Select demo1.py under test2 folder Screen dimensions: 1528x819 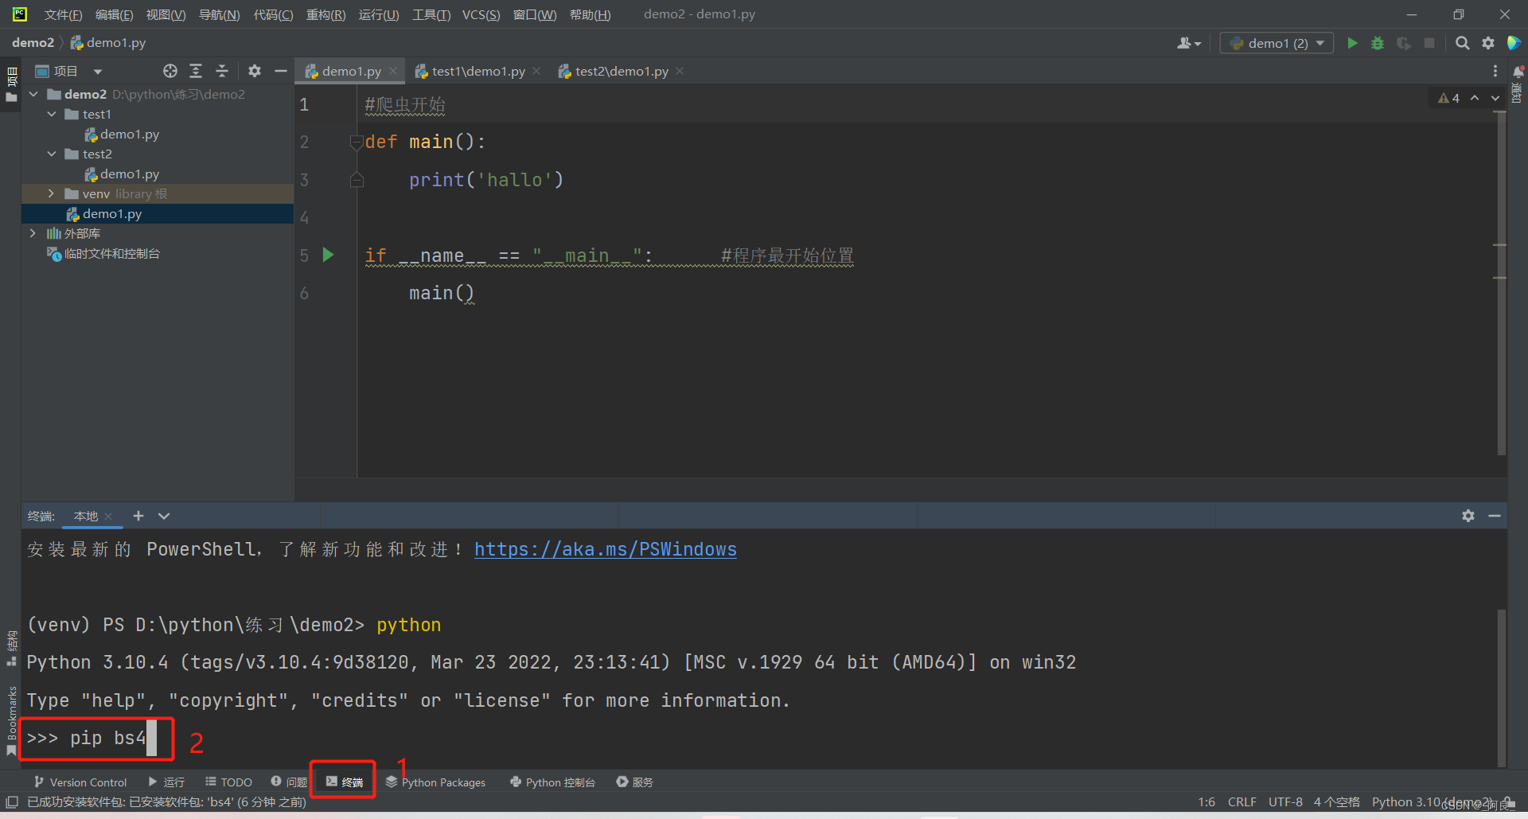[122, 174]
